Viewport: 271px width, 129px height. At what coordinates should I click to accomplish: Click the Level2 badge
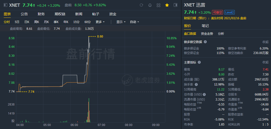(x=229, y=12)
